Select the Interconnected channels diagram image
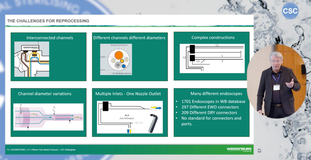 pyautogui.click(x=32, y=59)
